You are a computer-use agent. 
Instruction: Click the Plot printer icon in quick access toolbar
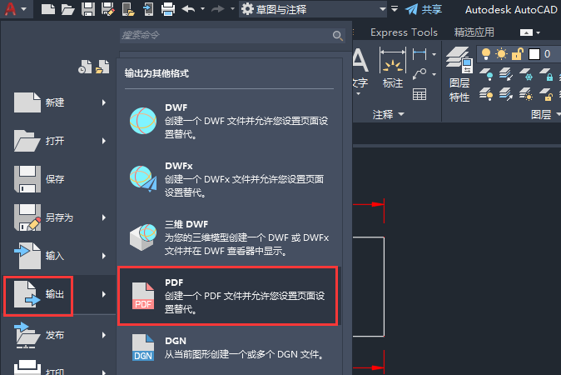[x=168, y=9]
